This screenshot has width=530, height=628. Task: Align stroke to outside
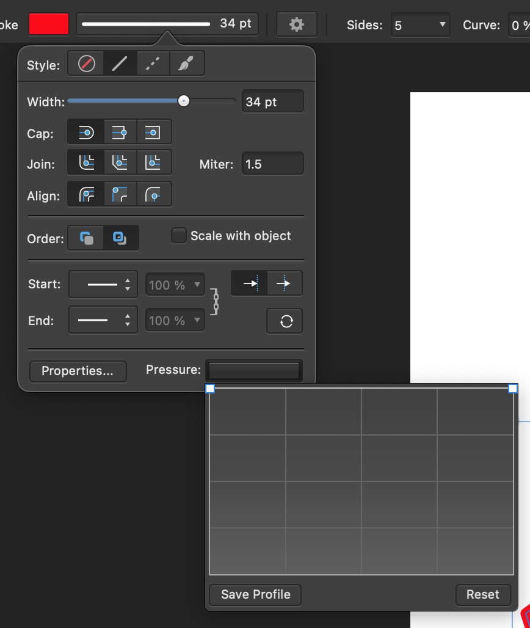point(154,194)
